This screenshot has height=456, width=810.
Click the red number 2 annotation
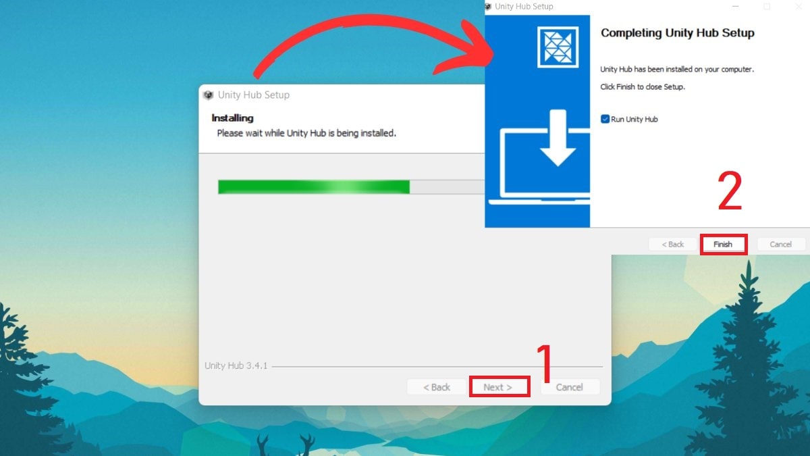coord(730,193)
